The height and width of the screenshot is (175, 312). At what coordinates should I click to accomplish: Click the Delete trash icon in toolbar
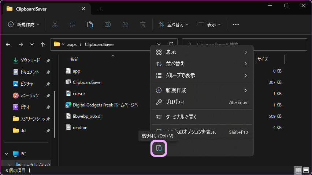pos(143,24)
